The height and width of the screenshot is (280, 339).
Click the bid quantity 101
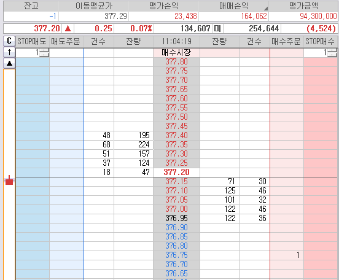click(x=230, y=200)
